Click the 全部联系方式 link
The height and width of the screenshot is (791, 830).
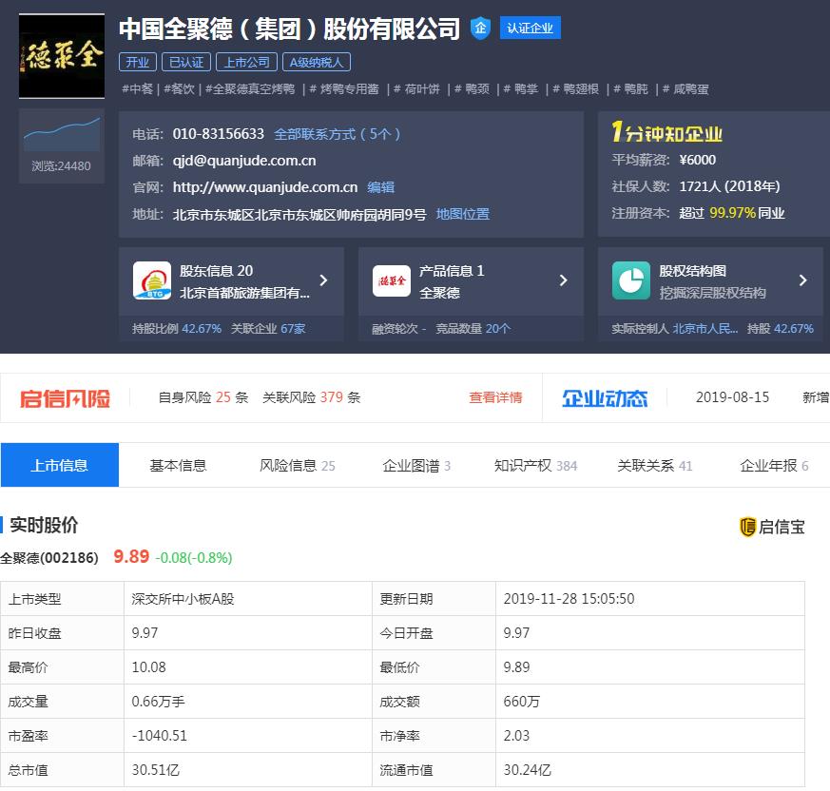(x=338, y=134)
